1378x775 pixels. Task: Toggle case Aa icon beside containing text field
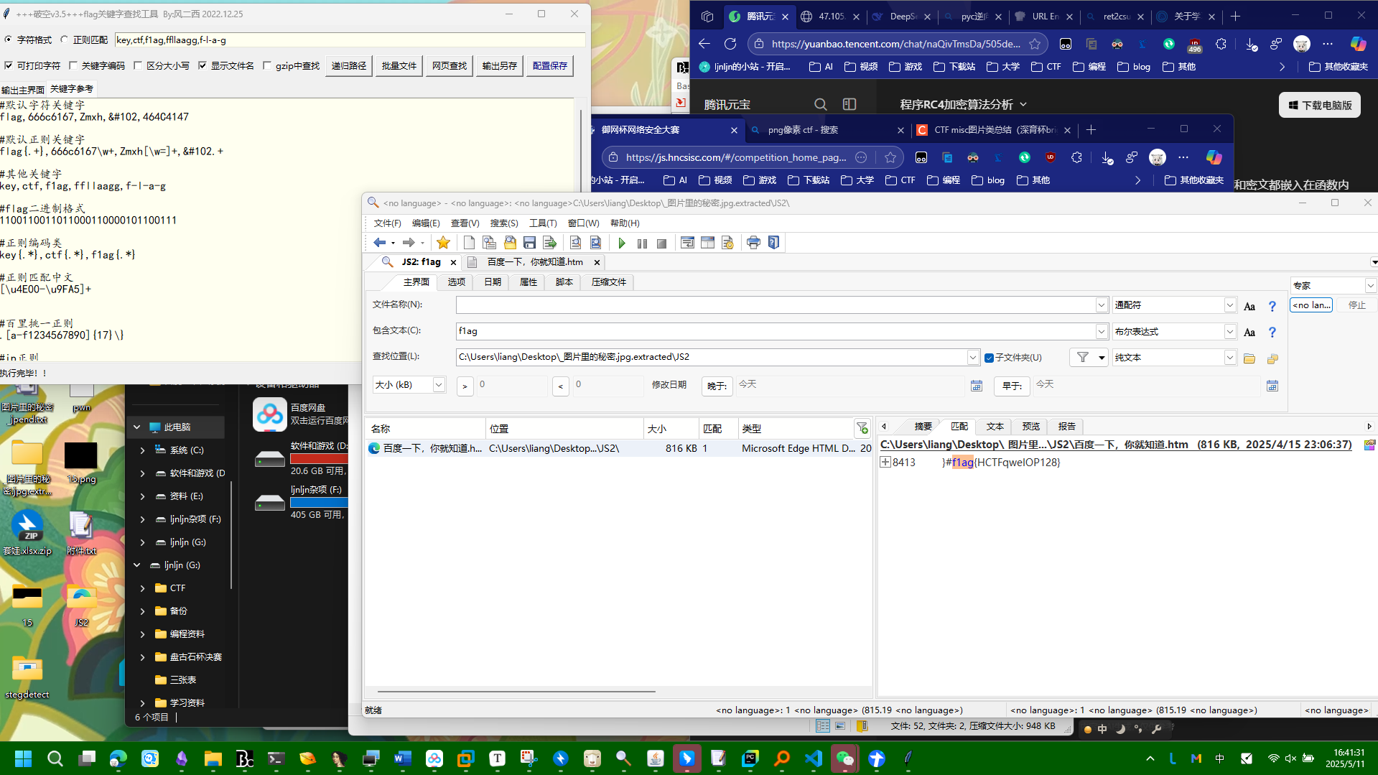pyautogui.click(x=1249, y=332)
